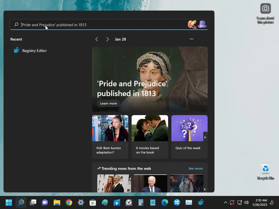Show hidden icons tray chevron
The image size is (279, 209).
(225, 202)
